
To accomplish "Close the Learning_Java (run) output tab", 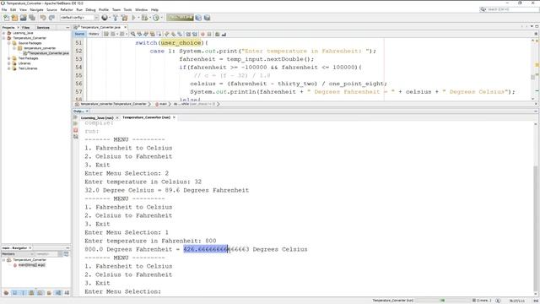I will click(x=117, y=117).
